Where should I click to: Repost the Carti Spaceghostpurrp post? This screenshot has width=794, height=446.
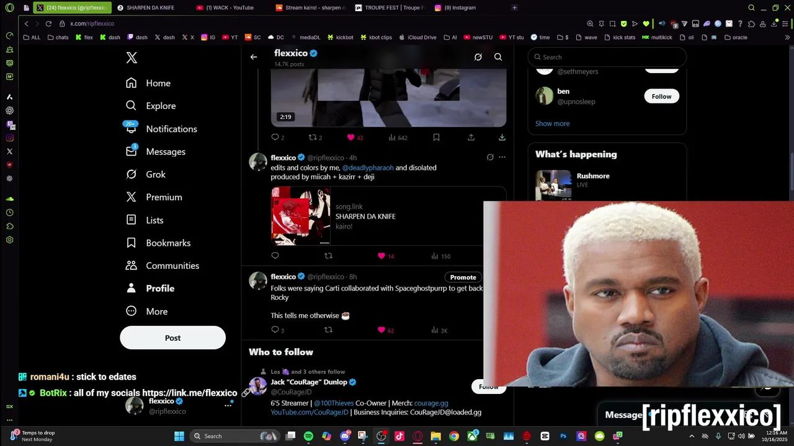click(x=329, y=330)
